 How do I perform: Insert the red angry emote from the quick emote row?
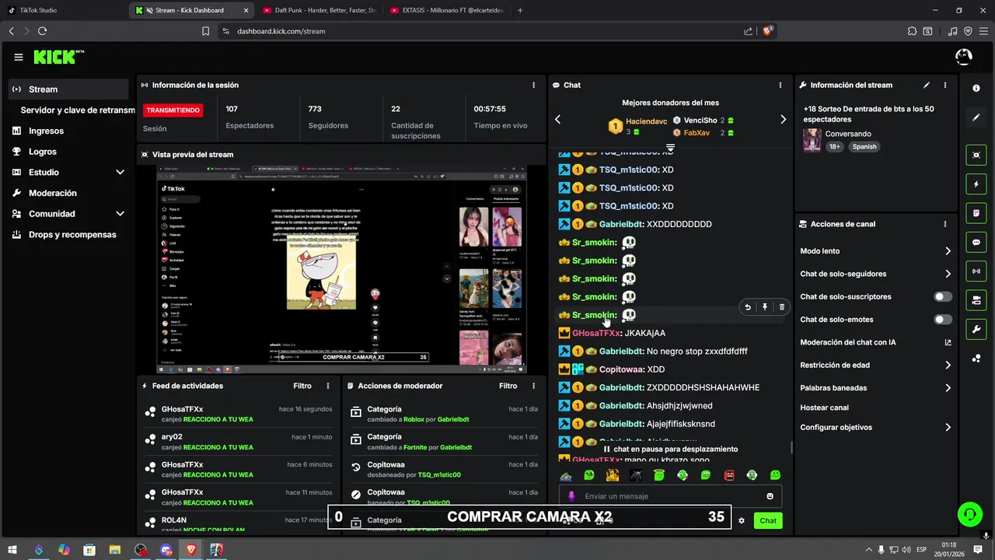pos(729,475)
